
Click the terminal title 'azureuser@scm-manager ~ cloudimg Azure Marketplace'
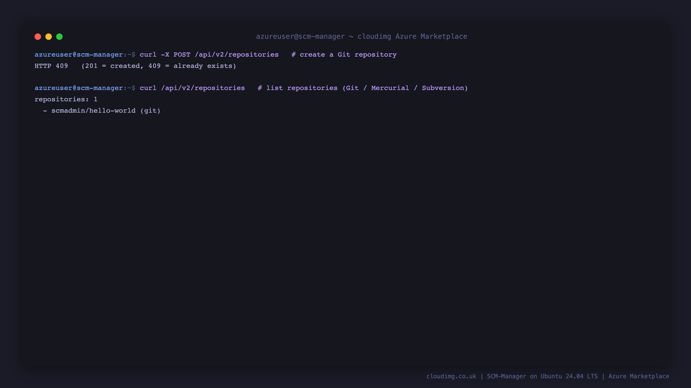click(x=362, y=37)
